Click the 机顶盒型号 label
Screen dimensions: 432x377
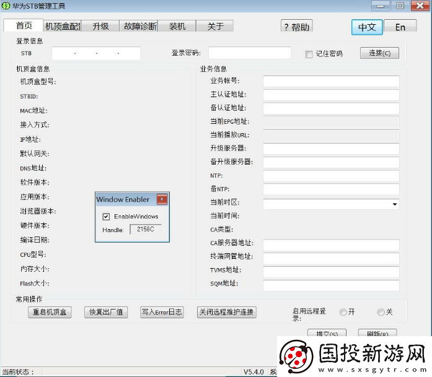pyautogui.click(x=38, y=82)
